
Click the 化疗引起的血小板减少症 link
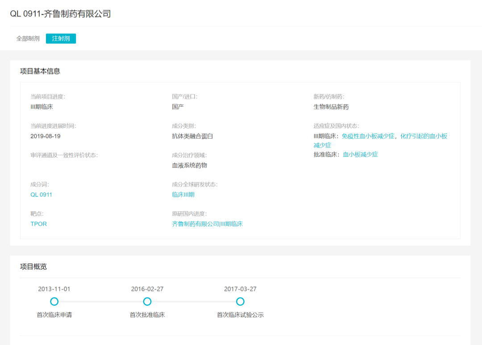click(x=423, y=136)
